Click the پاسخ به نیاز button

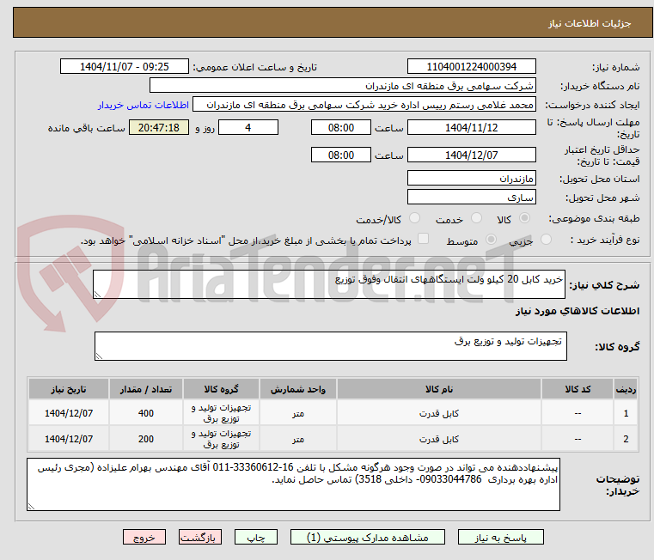pos(500,537)
